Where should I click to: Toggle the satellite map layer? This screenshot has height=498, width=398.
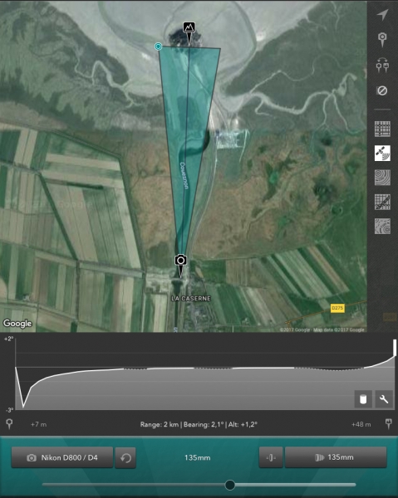(x=382, y=154)
